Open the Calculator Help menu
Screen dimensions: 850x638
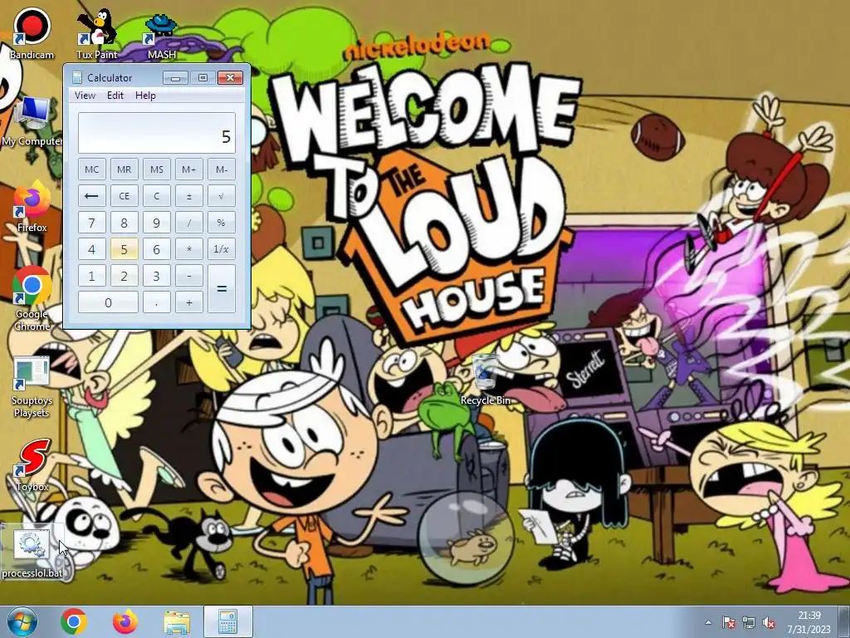145,96
